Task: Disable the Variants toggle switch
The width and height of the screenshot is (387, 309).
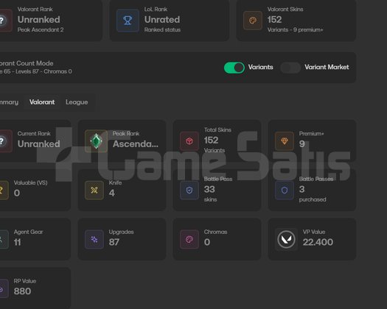Action: (234, 68)
